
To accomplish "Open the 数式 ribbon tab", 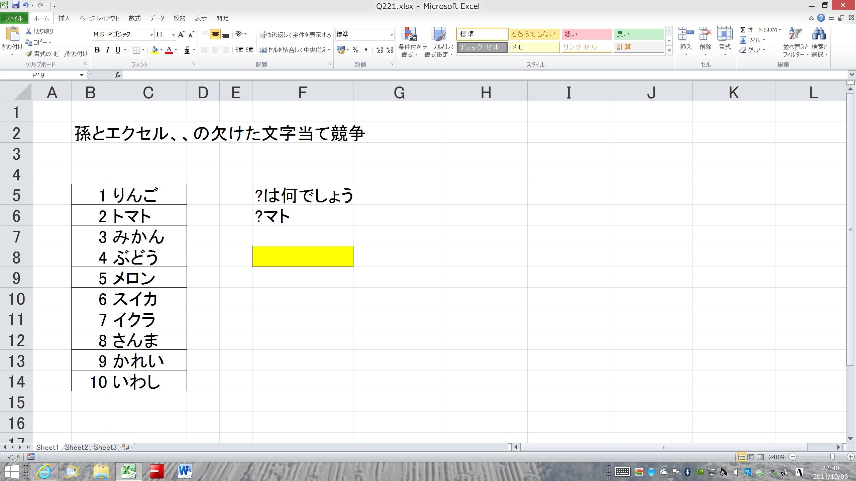I will (x=134, y=18).
